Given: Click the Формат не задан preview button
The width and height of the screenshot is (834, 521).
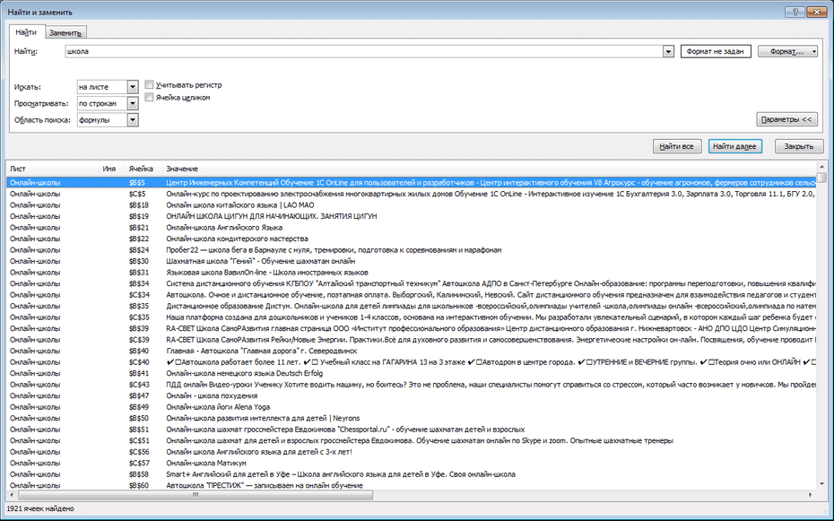Looking at the screenshot, I should click(x=716, y=52).
